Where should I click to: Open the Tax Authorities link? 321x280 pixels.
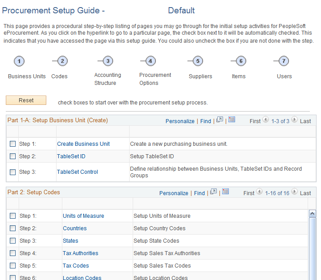coord(81,253)
